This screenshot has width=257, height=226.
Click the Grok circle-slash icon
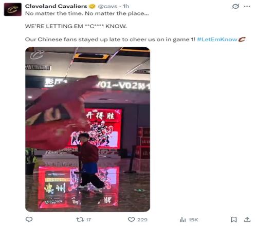point(235,6)
